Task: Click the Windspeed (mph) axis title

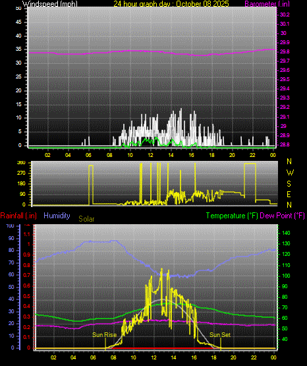Action: 49,4
